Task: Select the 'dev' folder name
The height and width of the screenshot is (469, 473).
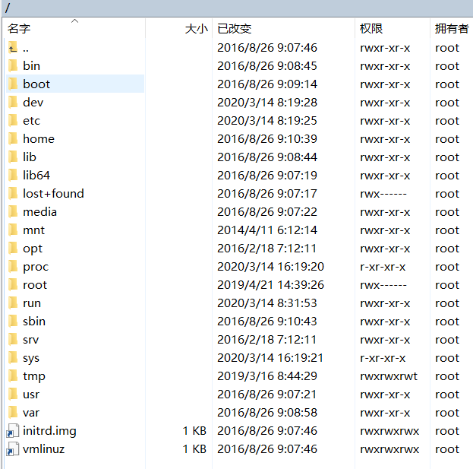Action: (33, 103)
